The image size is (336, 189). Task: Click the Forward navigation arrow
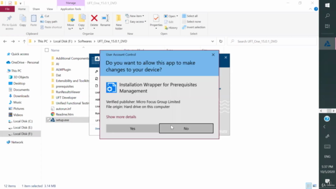[13, 41]
